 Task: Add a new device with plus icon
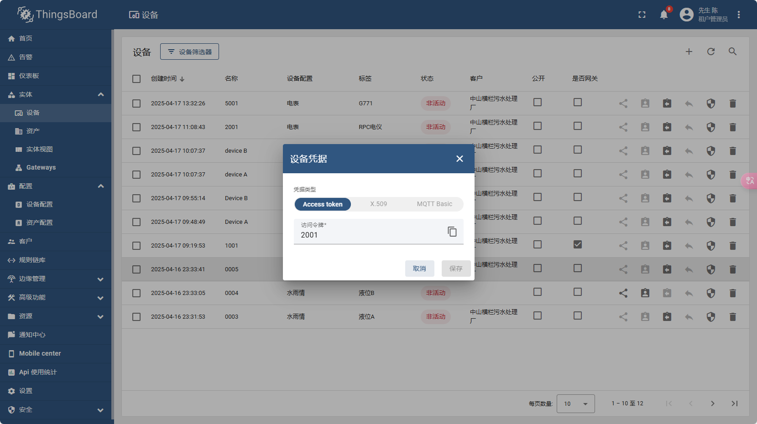click(x=689, y=52)
